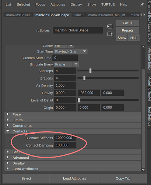Screen dimensions: 151x185
Task: Click the Presets button
Action: pos(127,30)
